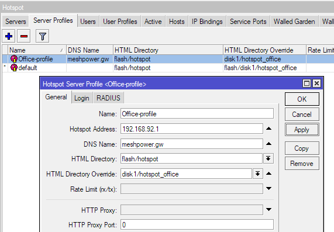The height and width of the screenshot is (232, 334).
Task: Close the Hotspot Server Profile dialog
Action: coord(316,83)
